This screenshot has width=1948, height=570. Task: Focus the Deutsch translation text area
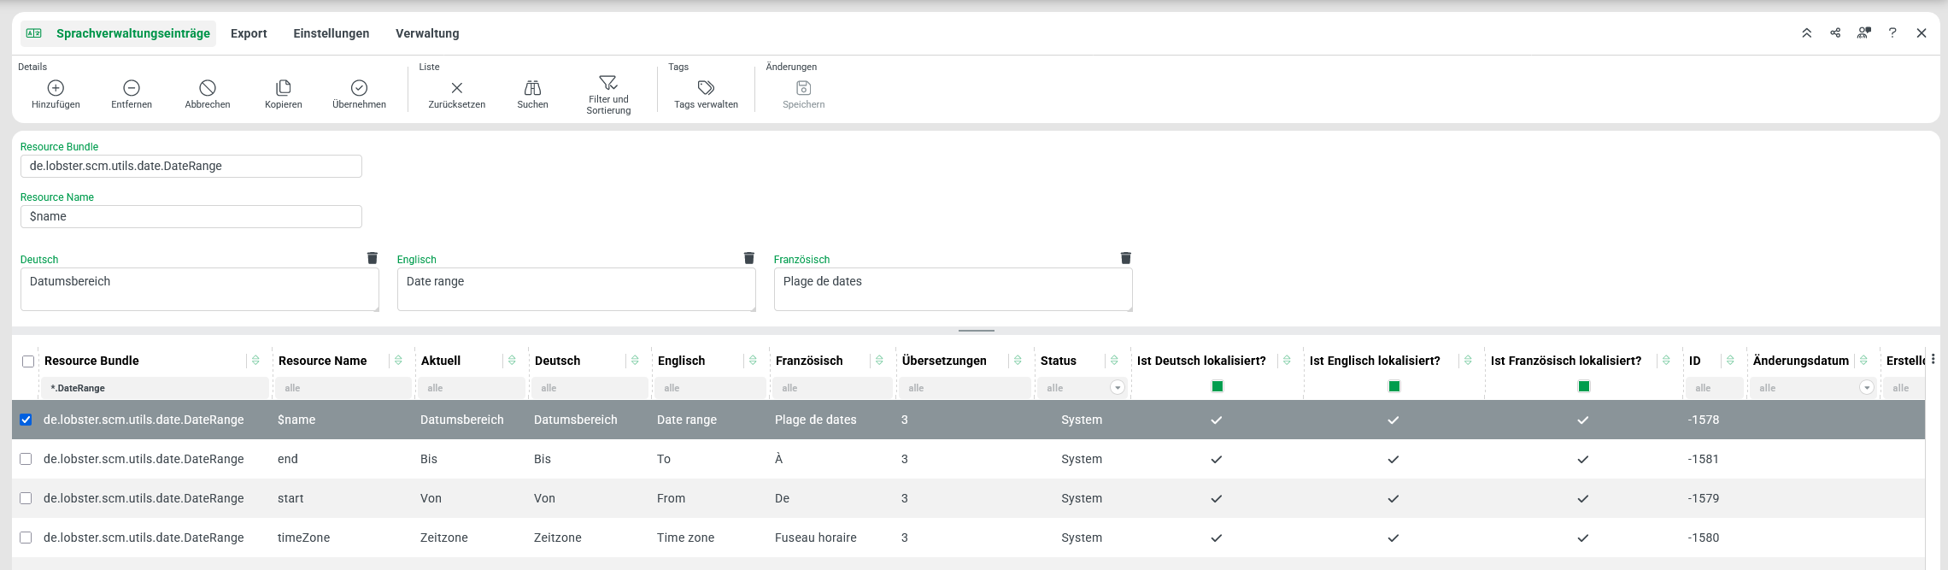(200, 290)
